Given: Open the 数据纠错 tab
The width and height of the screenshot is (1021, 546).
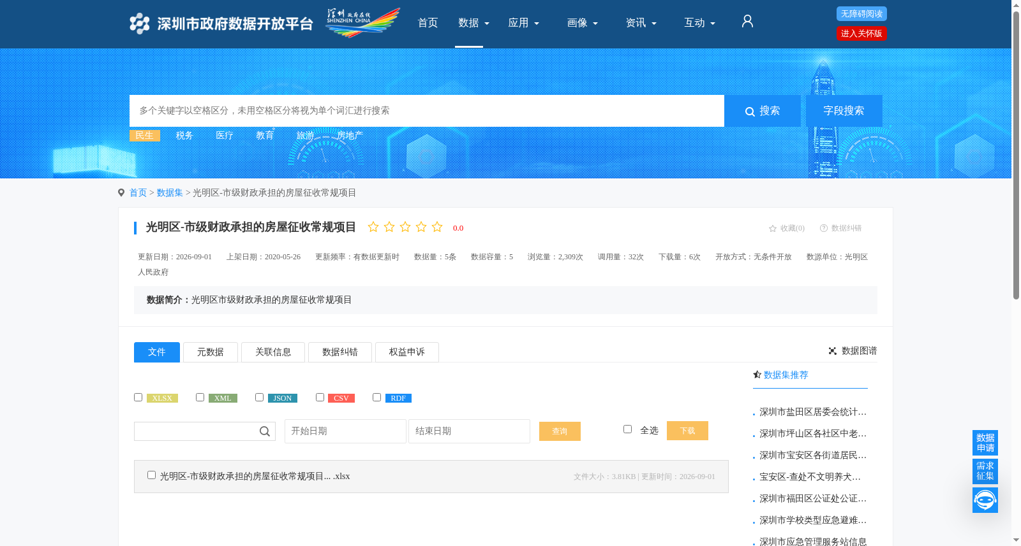Looking at the screenshot, I should pos(340,352).
